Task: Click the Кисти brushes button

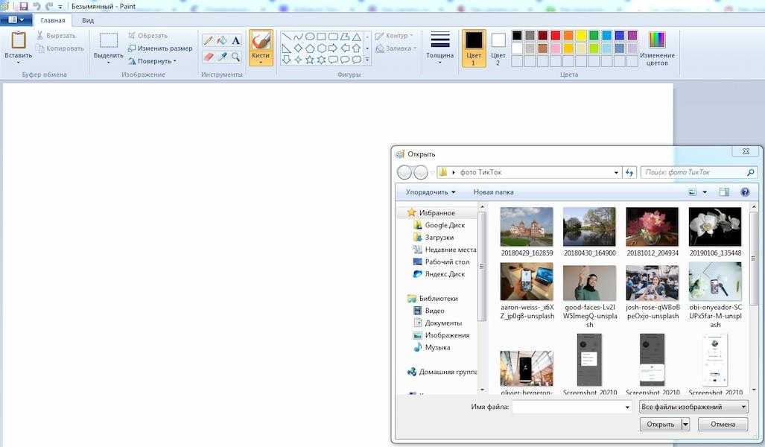Action: (x=261, y=46)
